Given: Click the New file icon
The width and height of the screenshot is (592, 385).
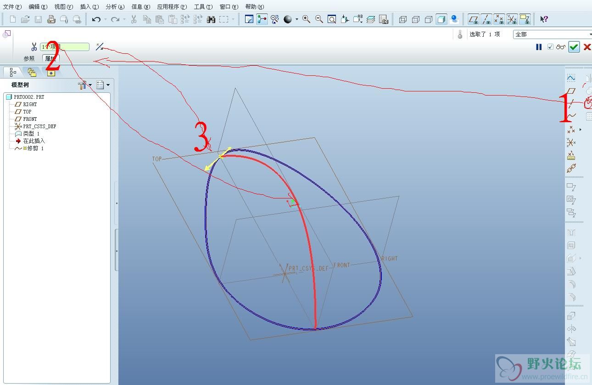Looking at the screenshot, I should 13,19.
